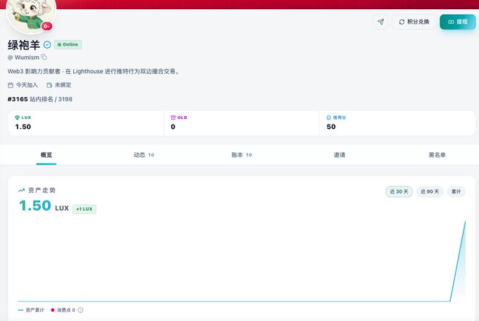Click the 信用分 credit score shield icon
Image resolution: width=479 pixels, height=321 pixels.
point(329,118)
